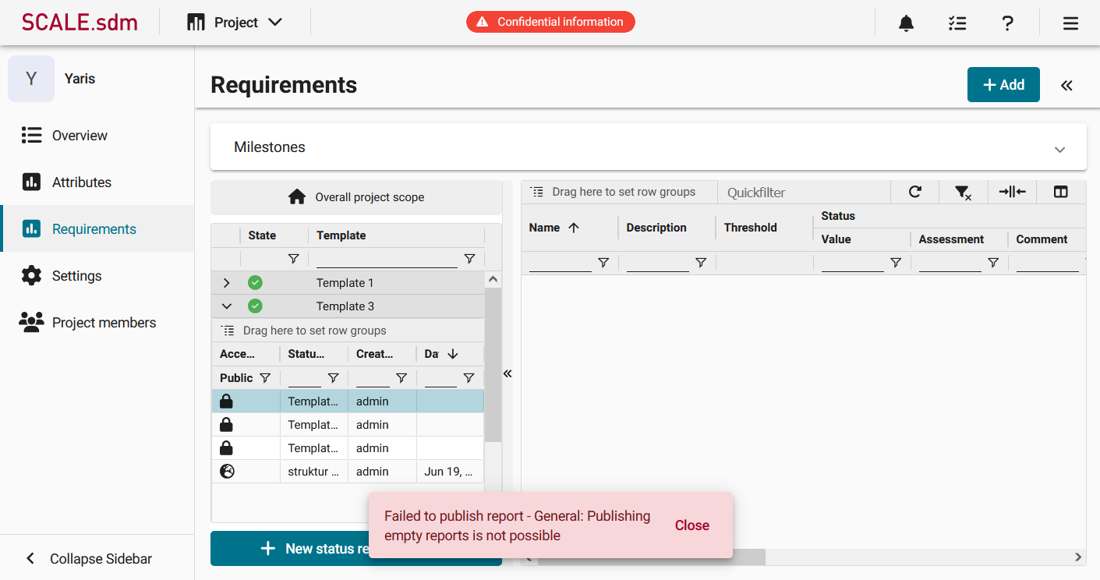Open Settings in sidebar
The width and height of the screenshot is (1100, 580).
click(x=97, y=275)
